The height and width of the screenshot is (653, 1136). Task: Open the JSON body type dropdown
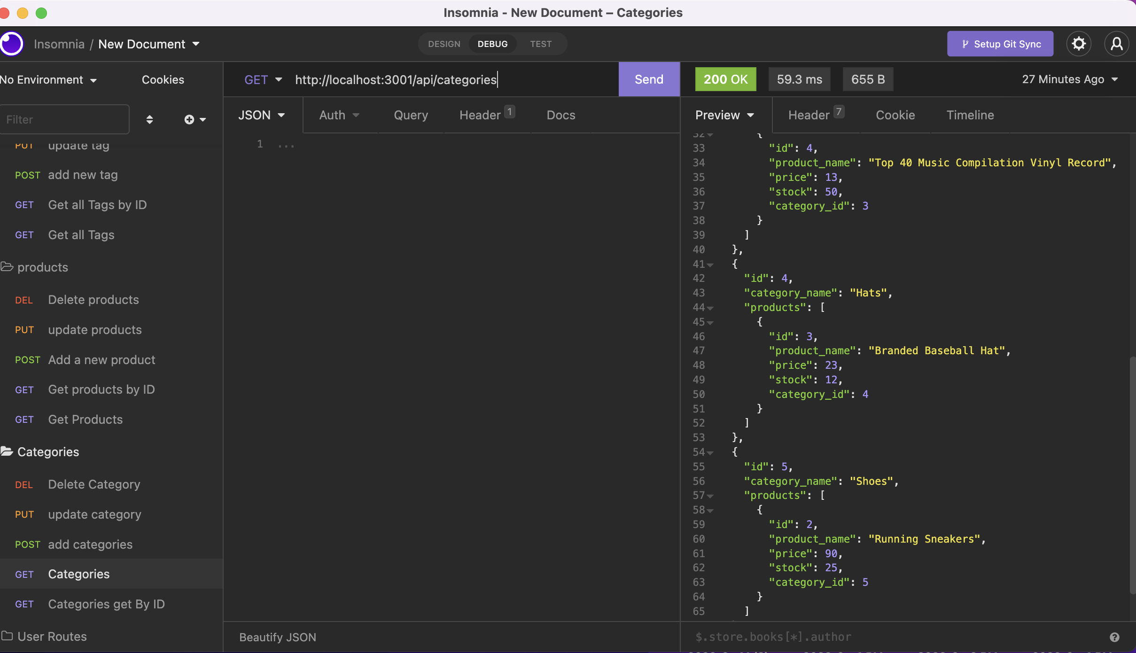point(262,115)
